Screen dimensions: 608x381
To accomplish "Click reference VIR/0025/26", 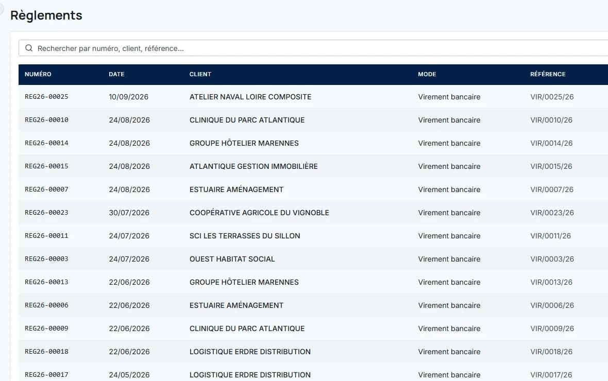I will [552, 97].
